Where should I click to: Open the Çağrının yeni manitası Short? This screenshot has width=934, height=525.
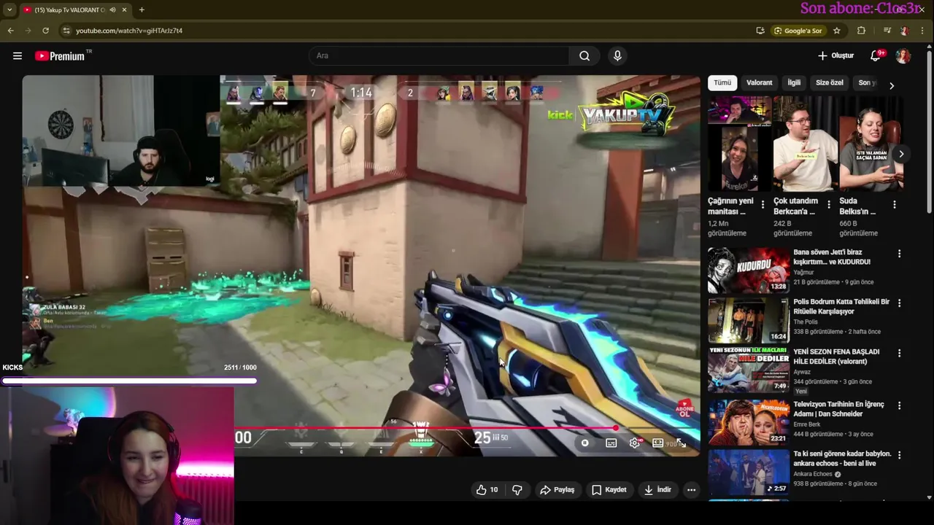pyautogui.click(x=739, y=144)
